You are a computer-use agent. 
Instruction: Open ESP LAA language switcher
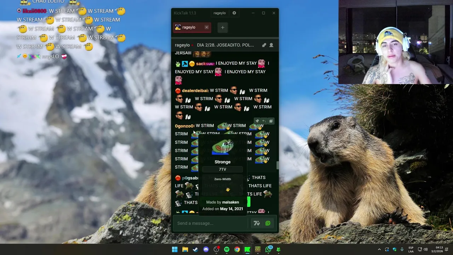[x=411, y=249]
